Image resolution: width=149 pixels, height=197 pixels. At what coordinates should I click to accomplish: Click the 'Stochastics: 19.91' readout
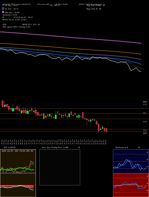pyautogui.click(x=10, y=15)
